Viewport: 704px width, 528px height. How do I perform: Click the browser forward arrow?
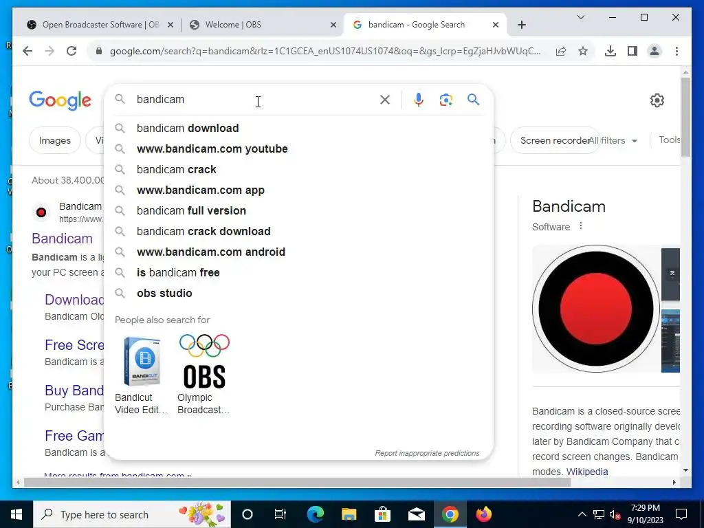[x=49, y=51]
